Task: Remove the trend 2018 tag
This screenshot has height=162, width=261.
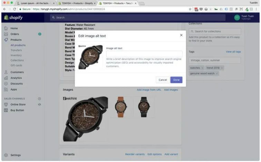Action: point(222,68)
